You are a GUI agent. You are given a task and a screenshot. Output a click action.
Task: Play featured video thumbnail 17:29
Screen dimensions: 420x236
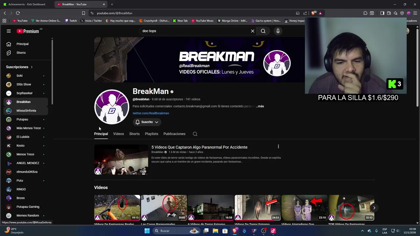(x=121, y=160)
